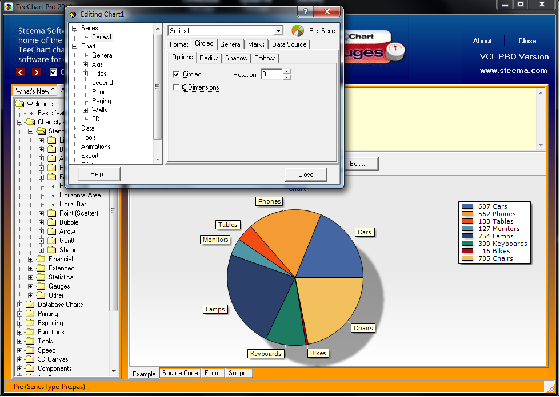This screenshot has height=397, width=560.
Task: Click the Lamps label on pie chart
Action: (x=215, y=309)
